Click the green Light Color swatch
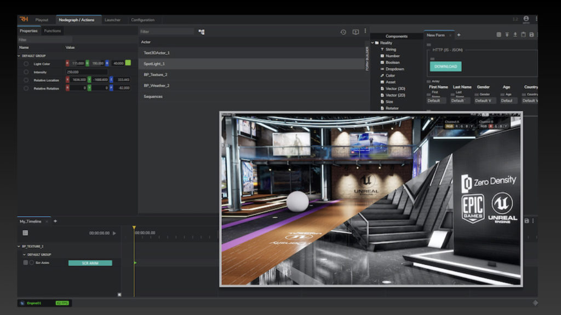The width and height of the screenshot is (561, 315). click(x=128, y=63)
